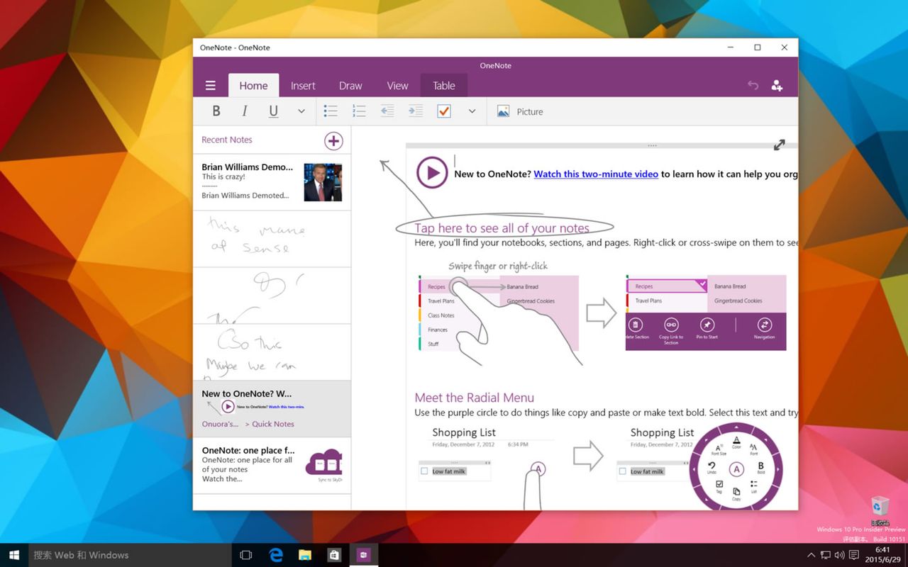
Task: Expand the font formatting dropdown arrow
Action: click(x=301, y=111)
